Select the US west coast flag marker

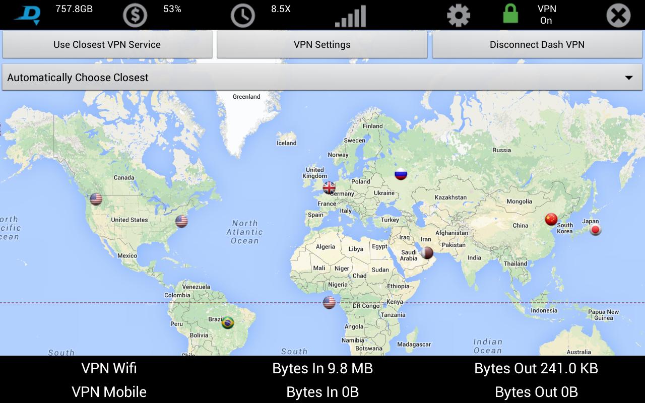point(96,199)
